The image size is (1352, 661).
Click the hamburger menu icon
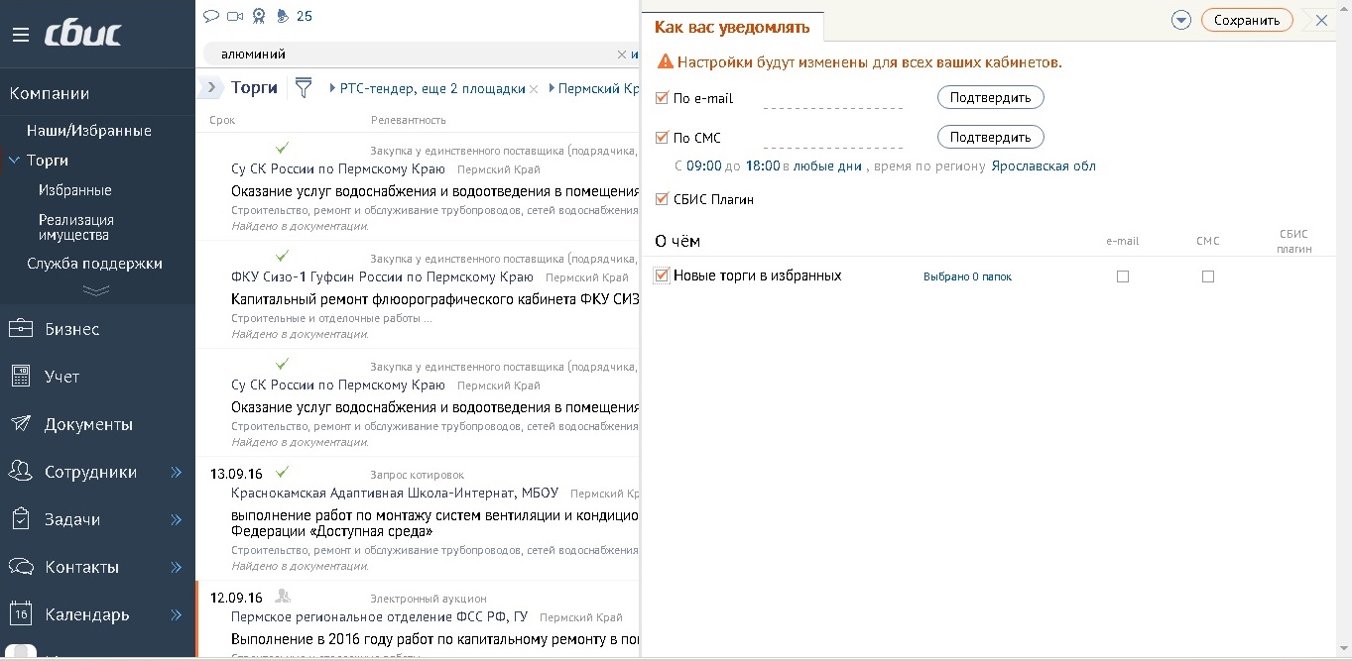[21, 33]
